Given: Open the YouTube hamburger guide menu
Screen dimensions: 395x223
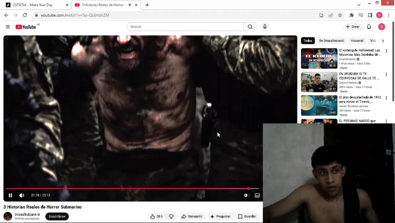Looking at the screenshot, I should [x=8, y=27].
